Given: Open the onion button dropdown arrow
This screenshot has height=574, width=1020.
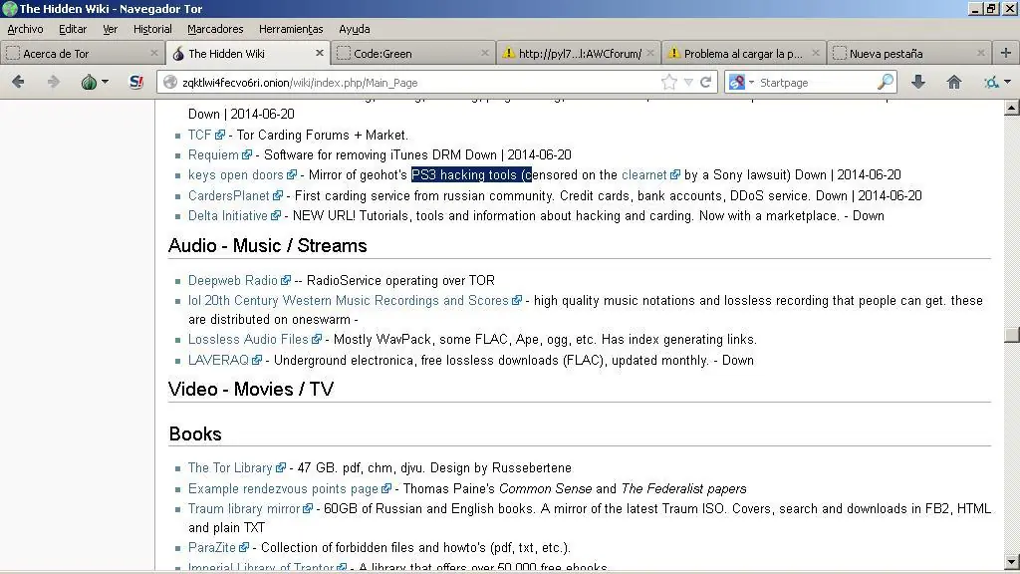Looking at the screenshot, I should tap(105, 82).
